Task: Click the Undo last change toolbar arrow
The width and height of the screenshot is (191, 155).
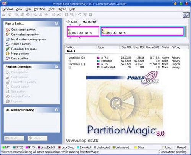Action: 79,14
